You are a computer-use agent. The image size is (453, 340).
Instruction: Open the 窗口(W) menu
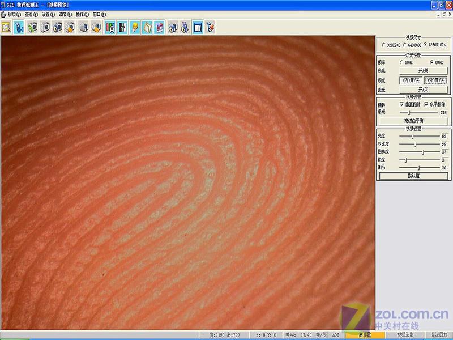(x=100, y=14)
